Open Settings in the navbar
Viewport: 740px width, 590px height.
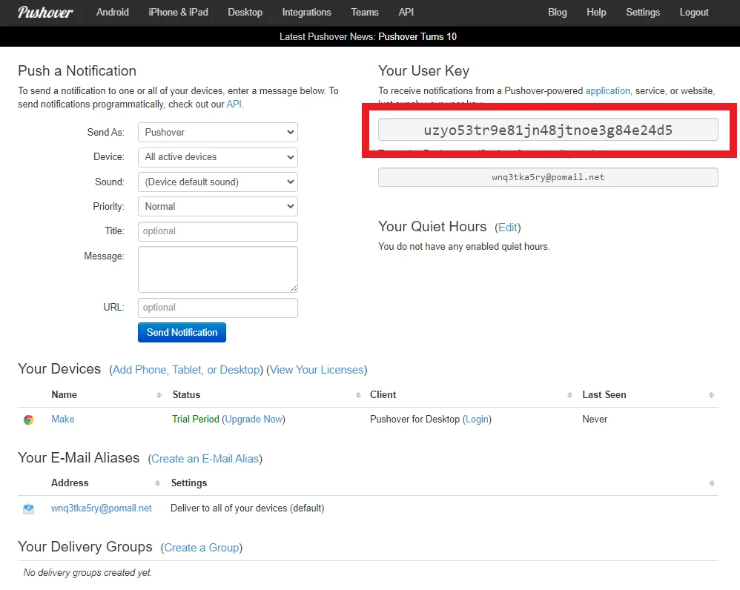(x=643, y=13)
